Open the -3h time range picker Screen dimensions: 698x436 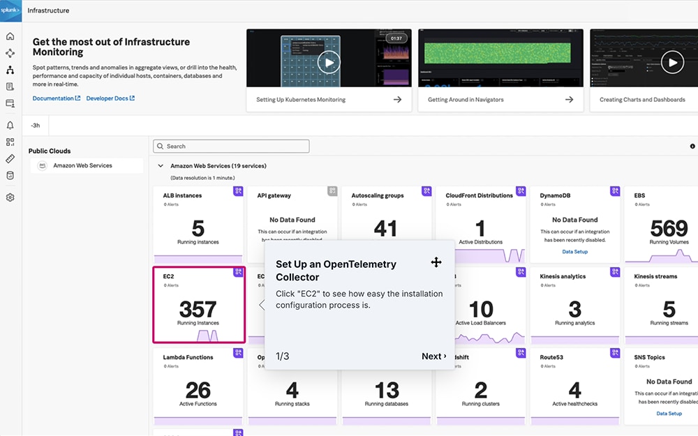point(36,126)
